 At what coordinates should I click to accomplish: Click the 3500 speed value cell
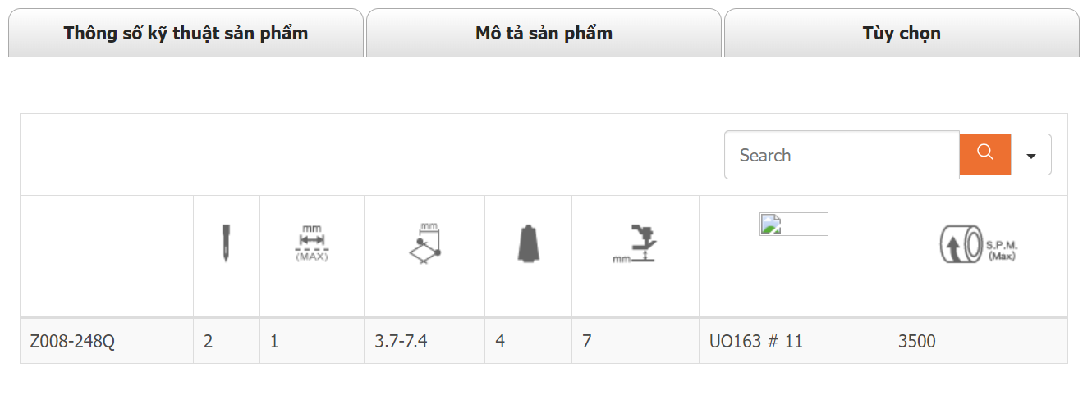click(x=978, y=341)
